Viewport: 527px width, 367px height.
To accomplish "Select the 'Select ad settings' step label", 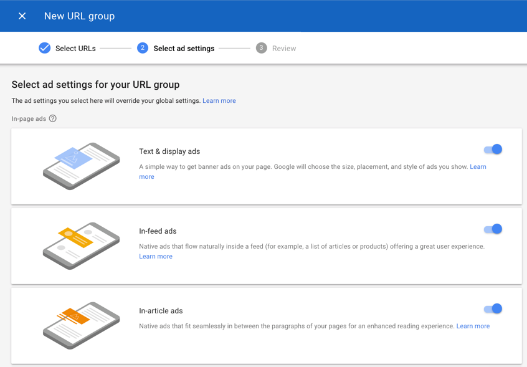I will pyautogui.click(x=184, y=49).
